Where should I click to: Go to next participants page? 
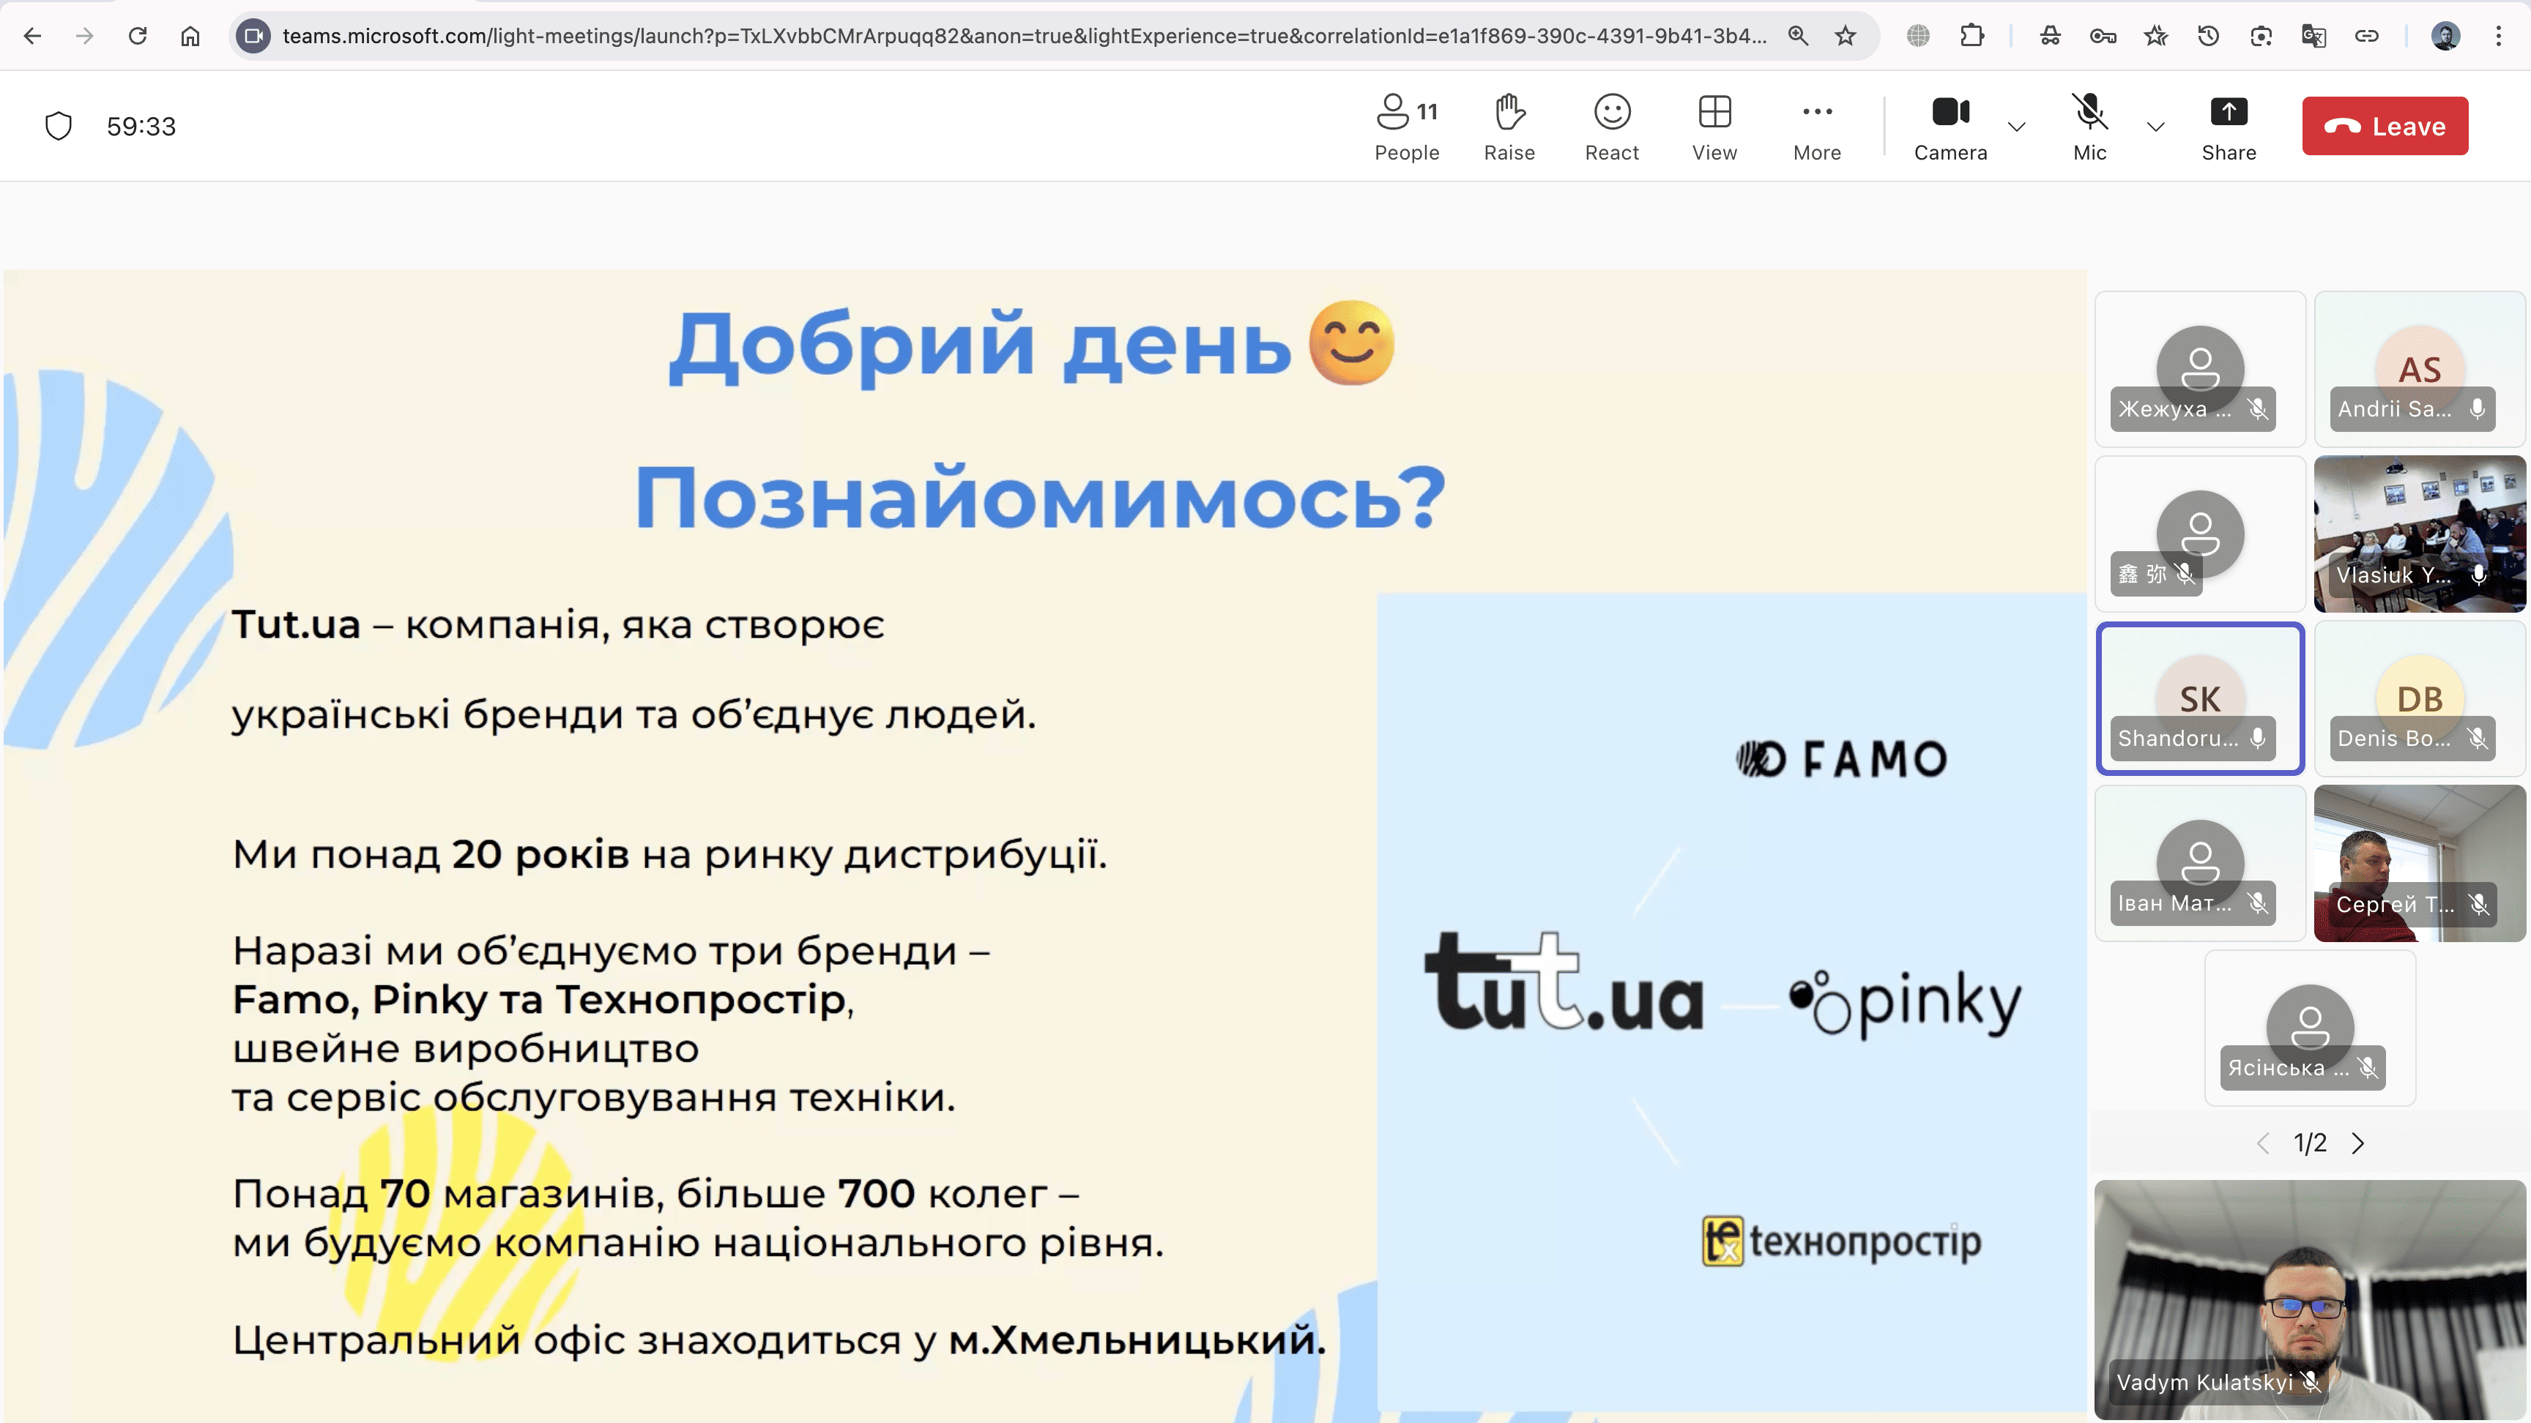point(2358,1143)
